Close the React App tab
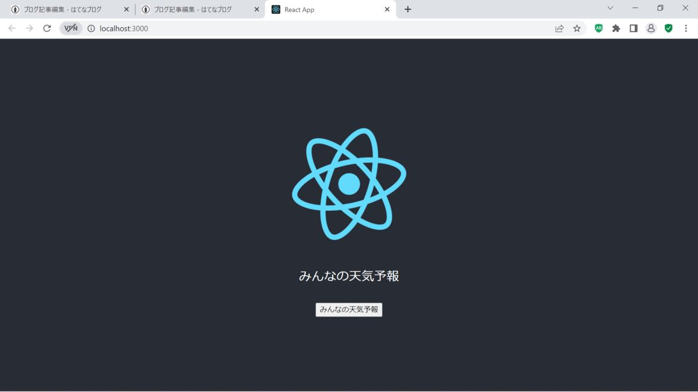 point(387,9)
